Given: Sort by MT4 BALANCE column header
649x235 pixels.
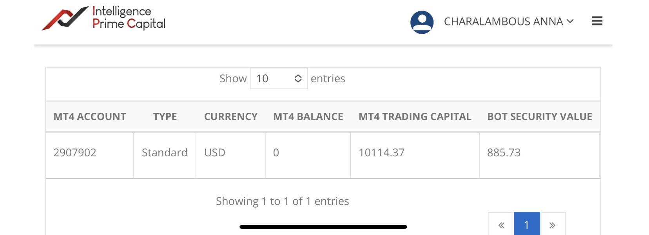Looking at the screenshot, I should tap(308, 117).
